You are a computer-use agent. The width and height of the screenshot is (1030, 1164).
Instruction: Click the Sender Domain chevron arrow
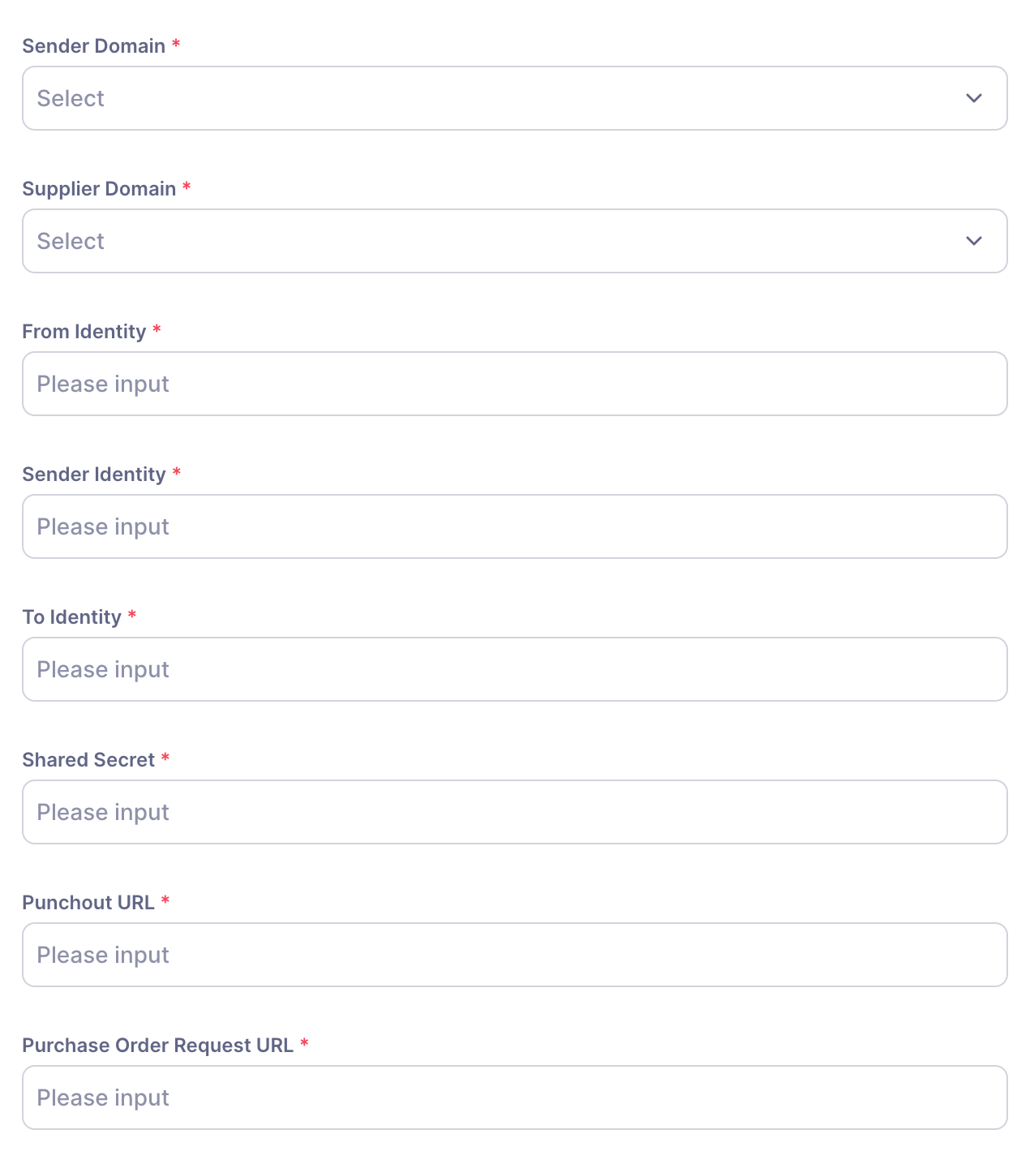click(974, 98)
